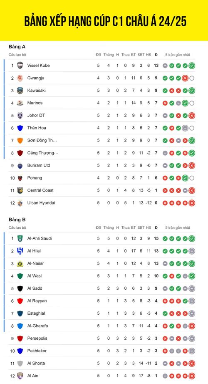
Task: Click the Vissel Kobe club crest
Action: click(x=20, y=66)
